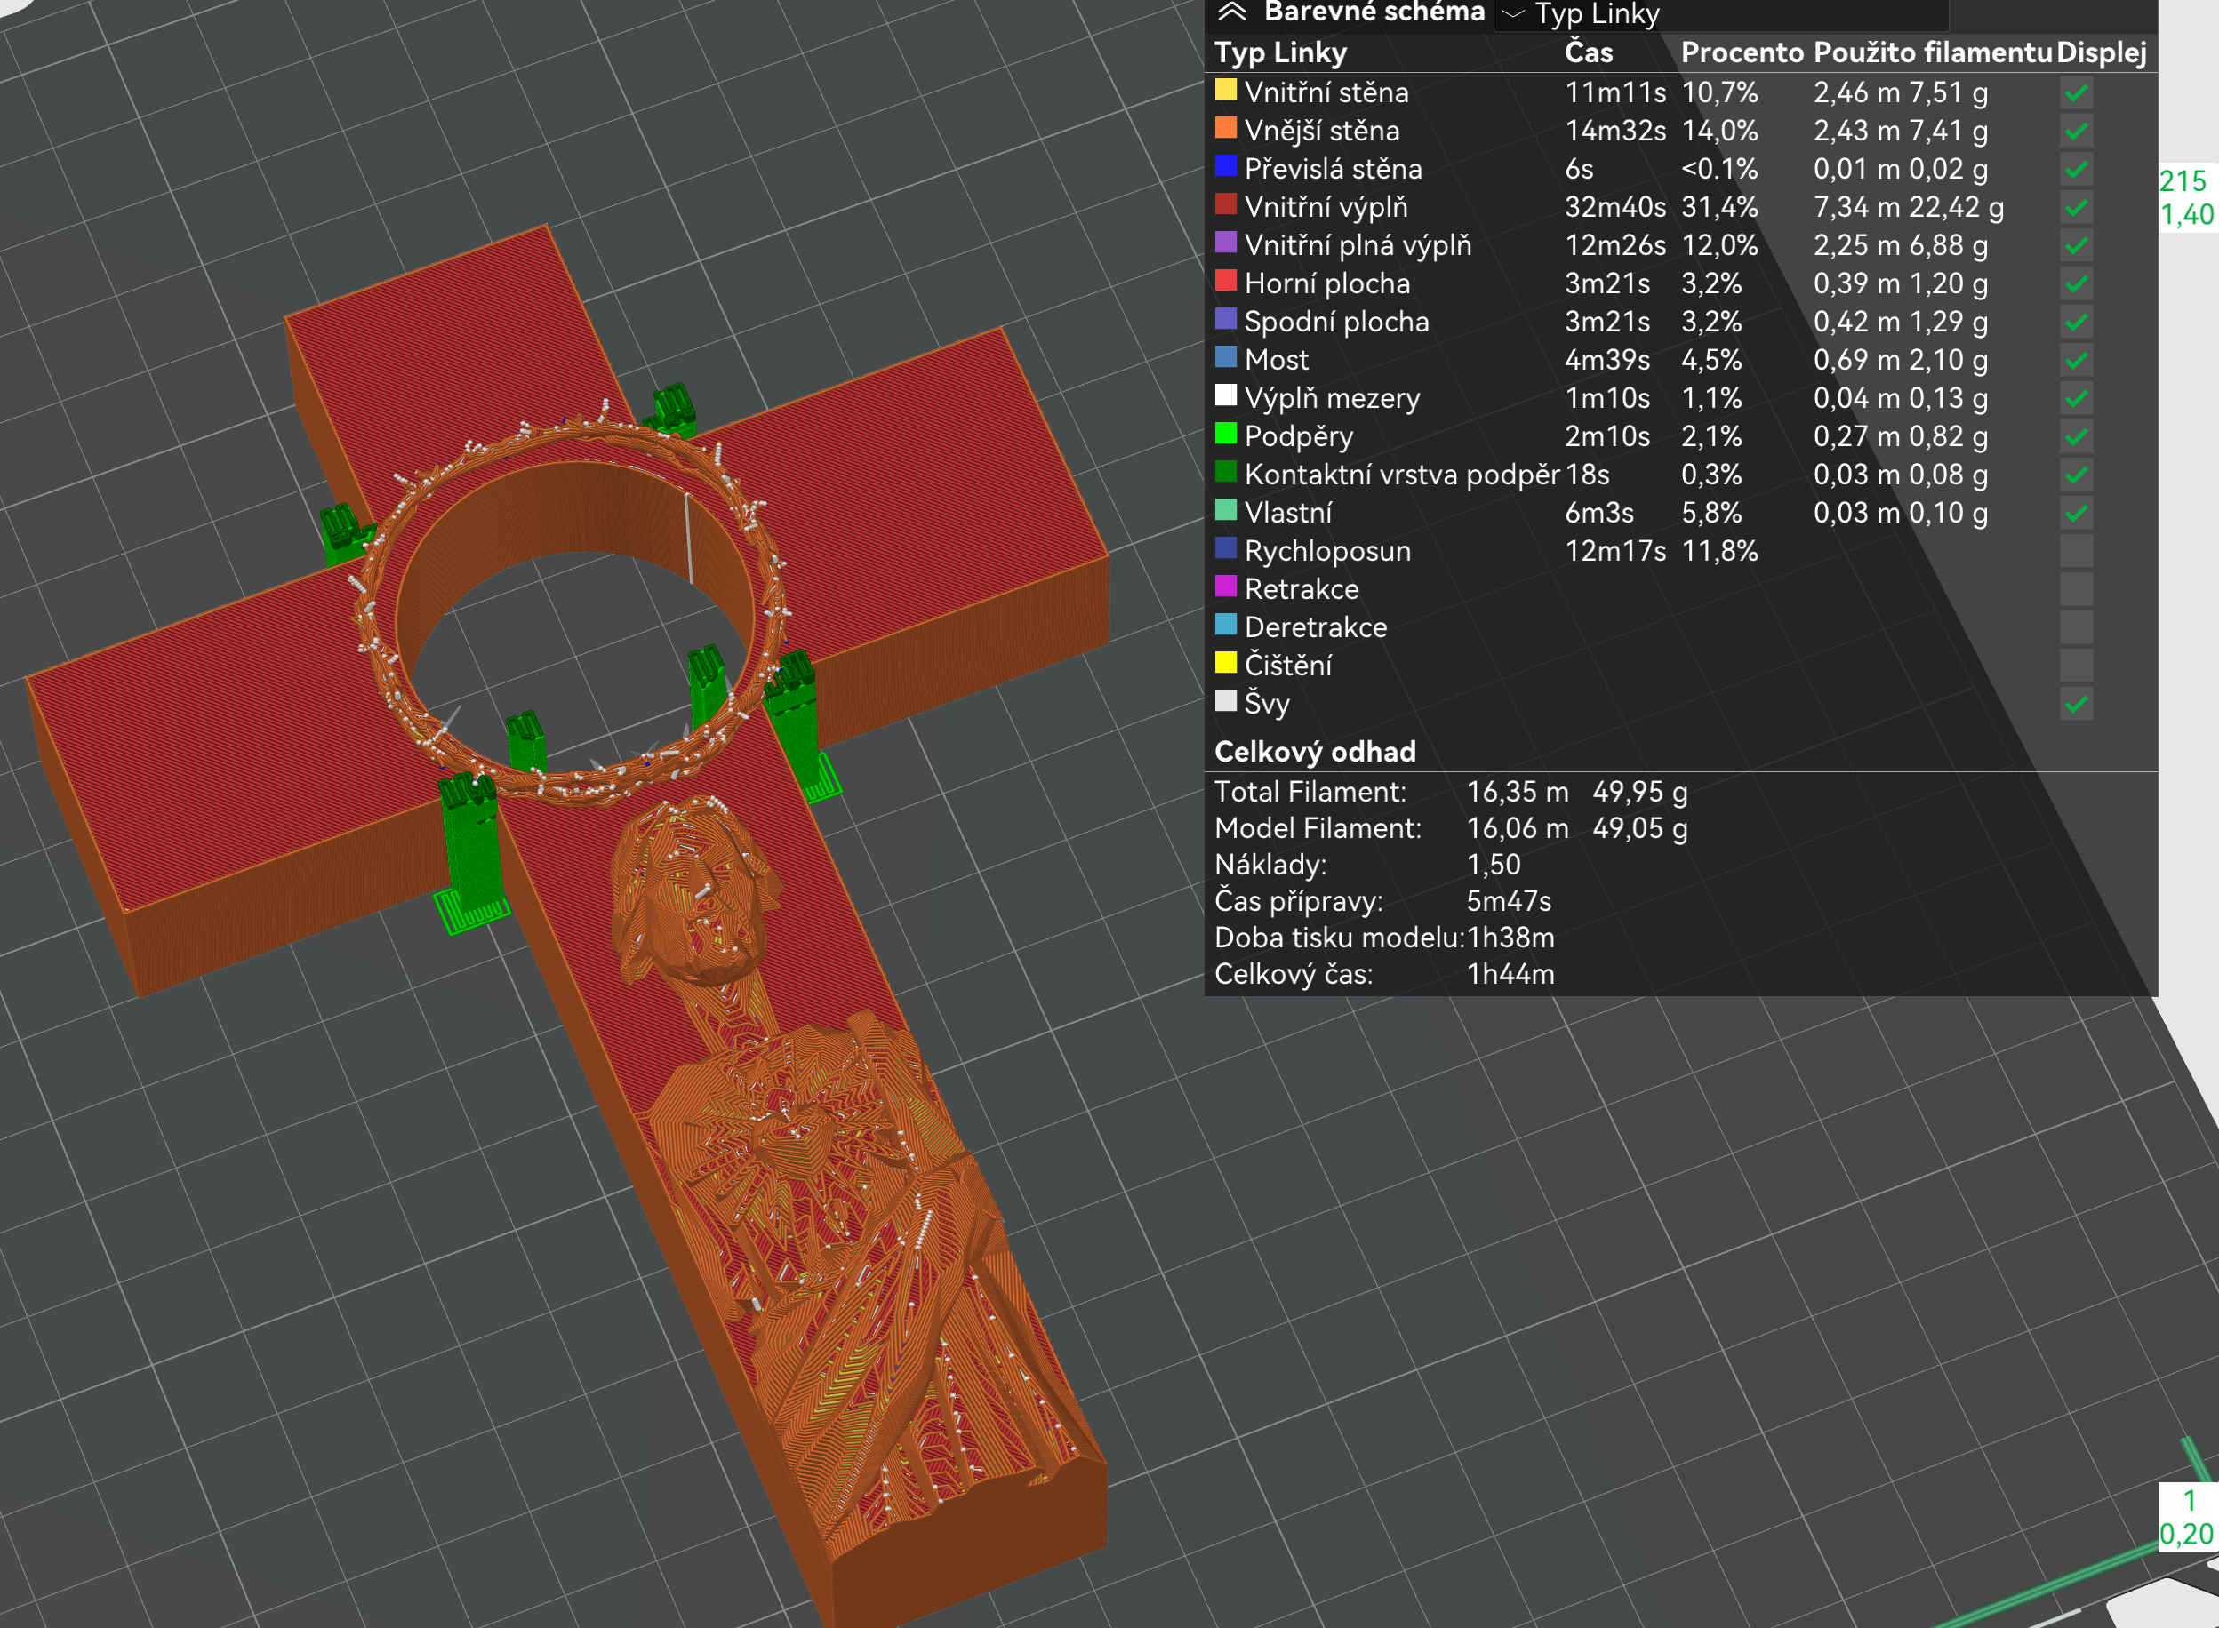Click the Použito filamentu column header
The width and height of the screenshot is (2219, 1628).
1932,52
